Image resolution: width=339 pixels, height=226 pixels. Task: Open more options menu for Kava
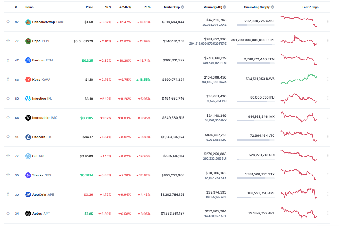coord(328,79)
